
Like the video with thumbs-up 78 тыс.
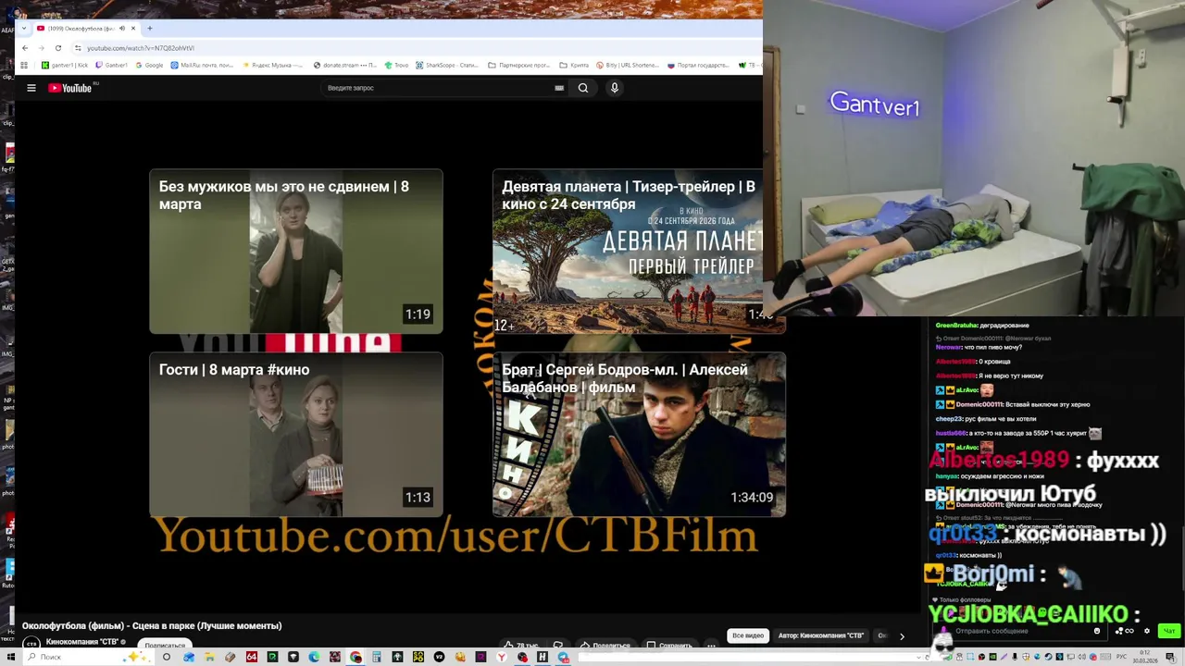(520, 645)
